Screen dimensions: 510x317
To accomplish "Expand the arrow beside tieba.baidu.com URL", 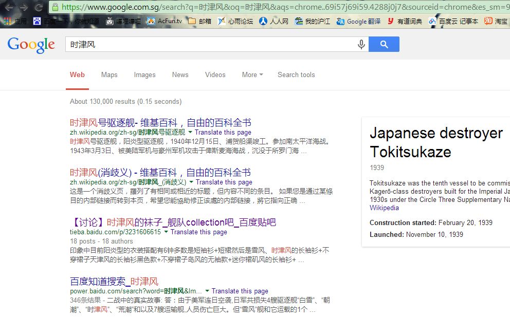I will pyautogui.click(x=166, y=232).
